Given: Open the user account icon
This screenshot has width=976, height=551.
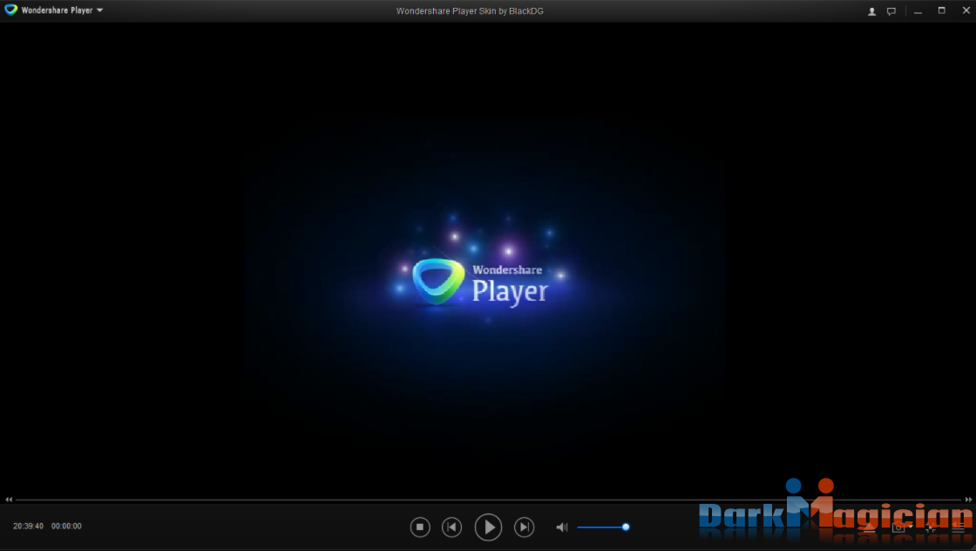Looking at the screenshot, I should point(871,11).
